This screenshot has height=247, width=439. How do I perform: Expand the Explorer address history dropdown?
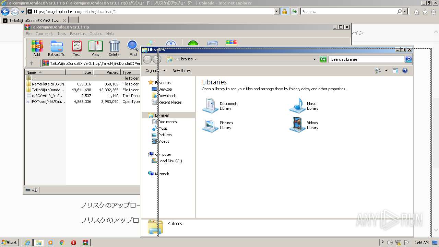[315, 59]
